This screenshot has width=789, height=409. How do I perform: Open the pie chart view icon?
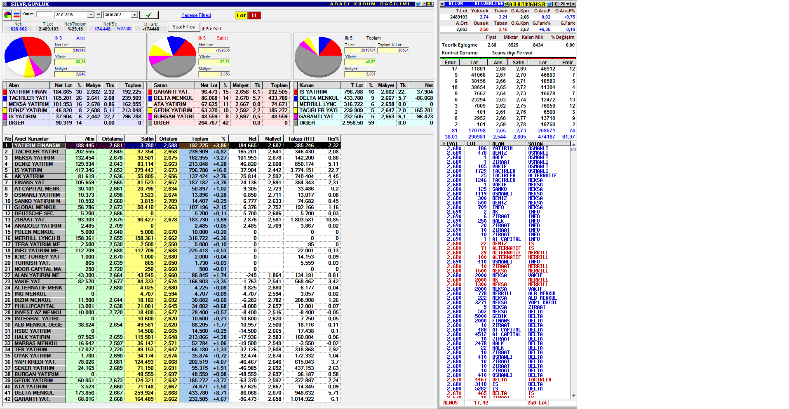click(7, 15)
